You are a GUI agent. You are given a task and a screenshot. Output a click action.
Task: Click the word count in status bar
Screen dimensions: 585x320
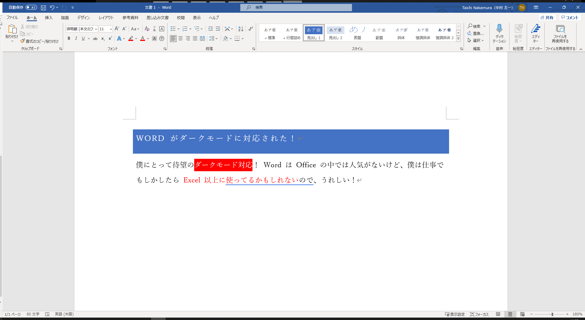click(33, 314)
